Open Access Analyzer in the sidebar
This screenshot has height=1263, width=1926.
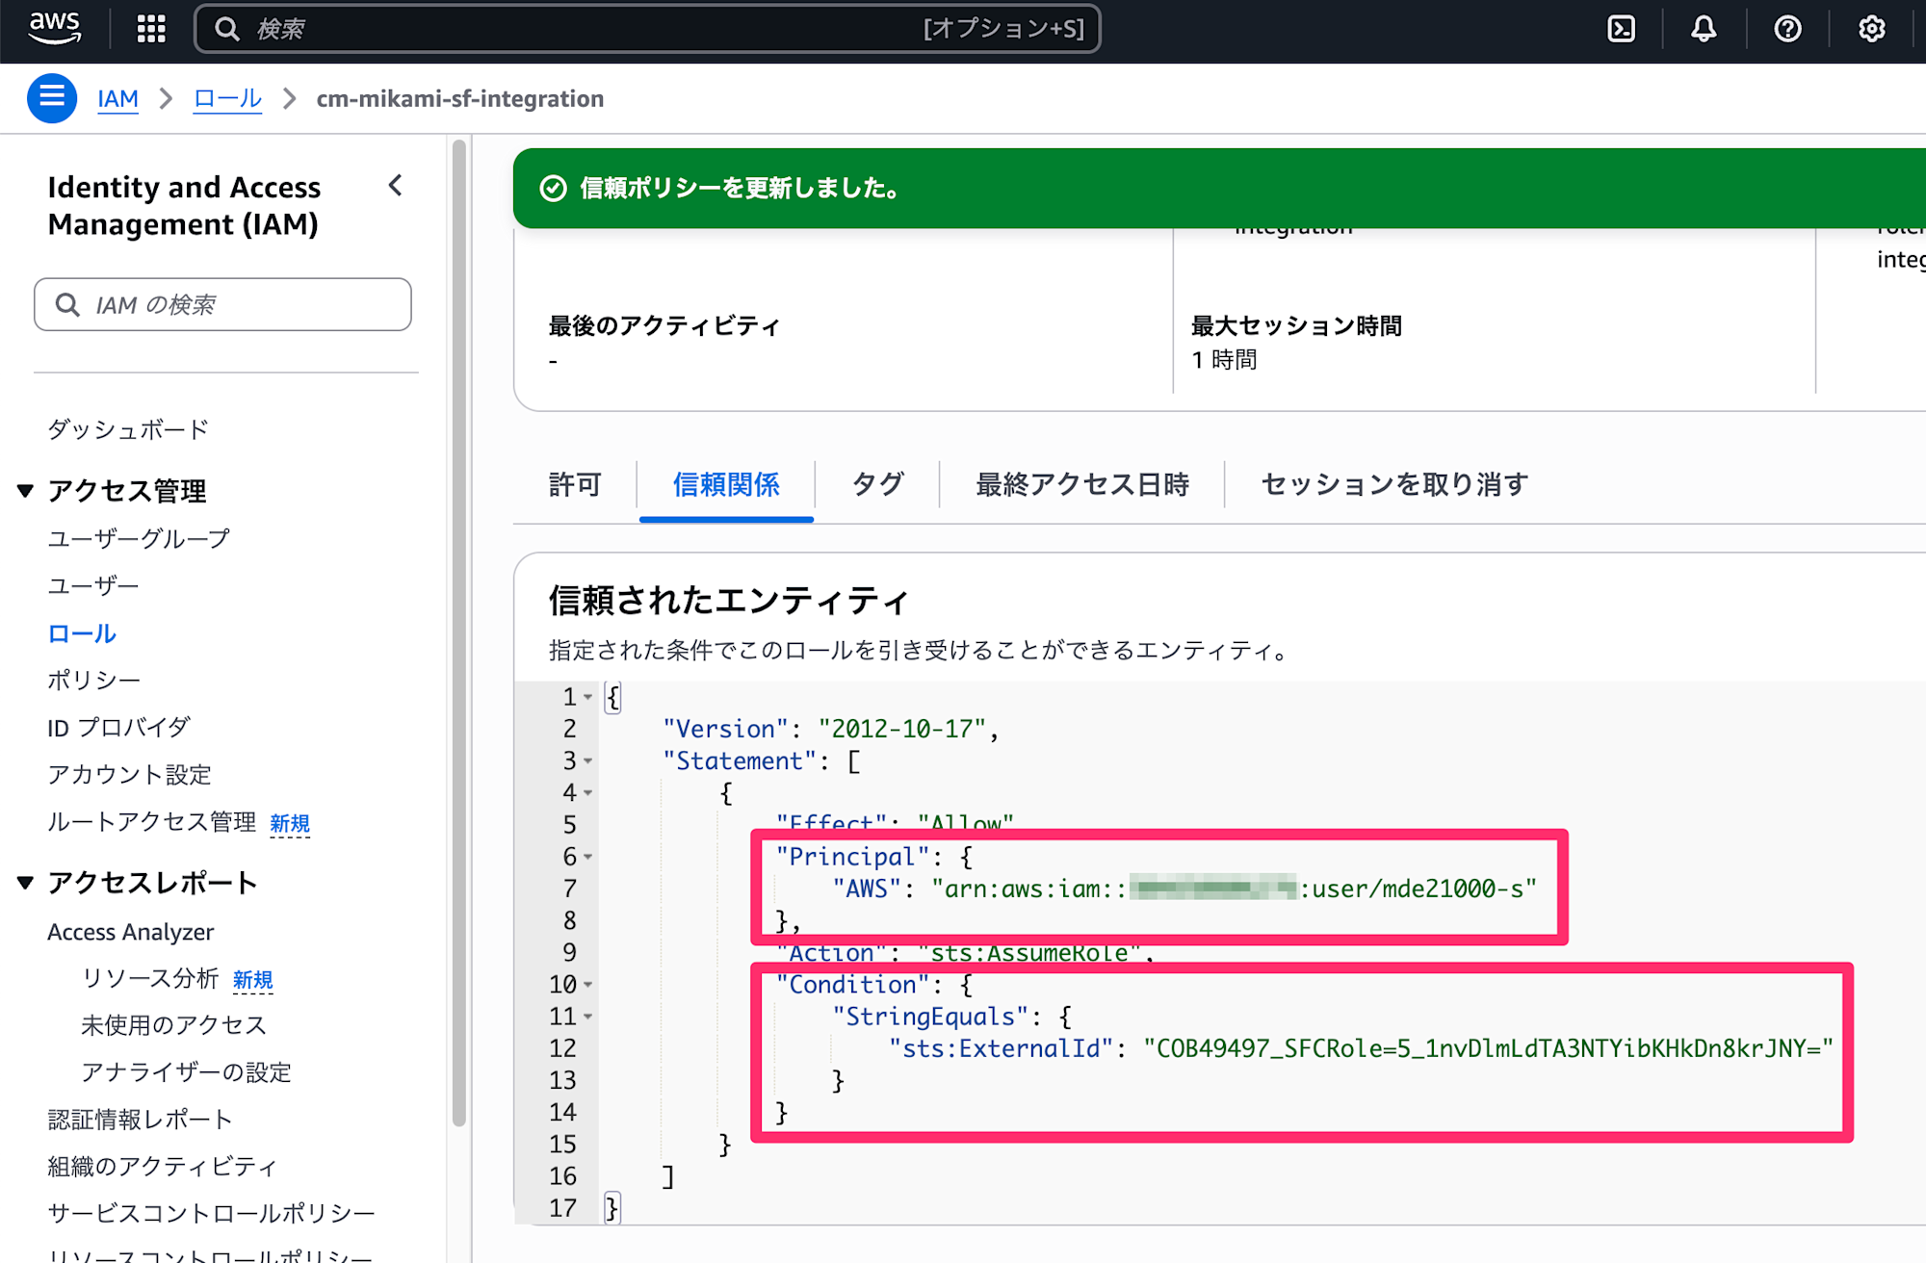pyautogui.click(x=131, y=932)
